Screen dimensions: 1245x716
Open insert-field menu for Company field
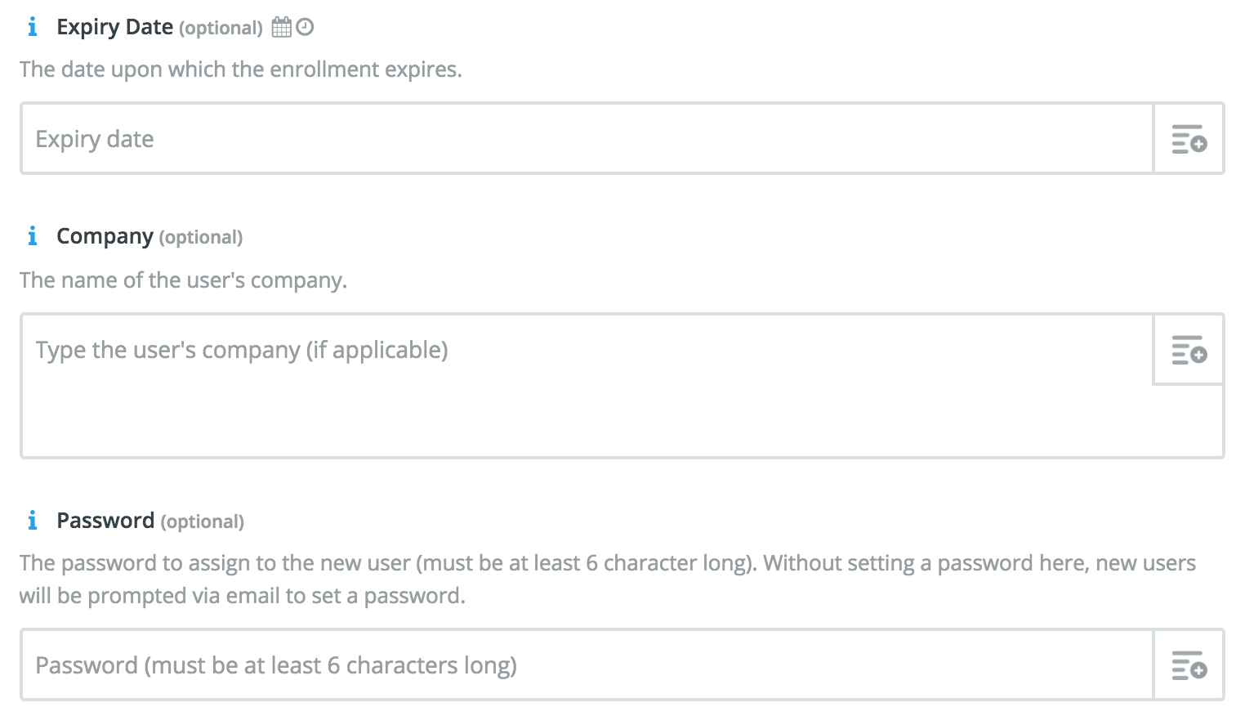click(x=1189, y=349)
